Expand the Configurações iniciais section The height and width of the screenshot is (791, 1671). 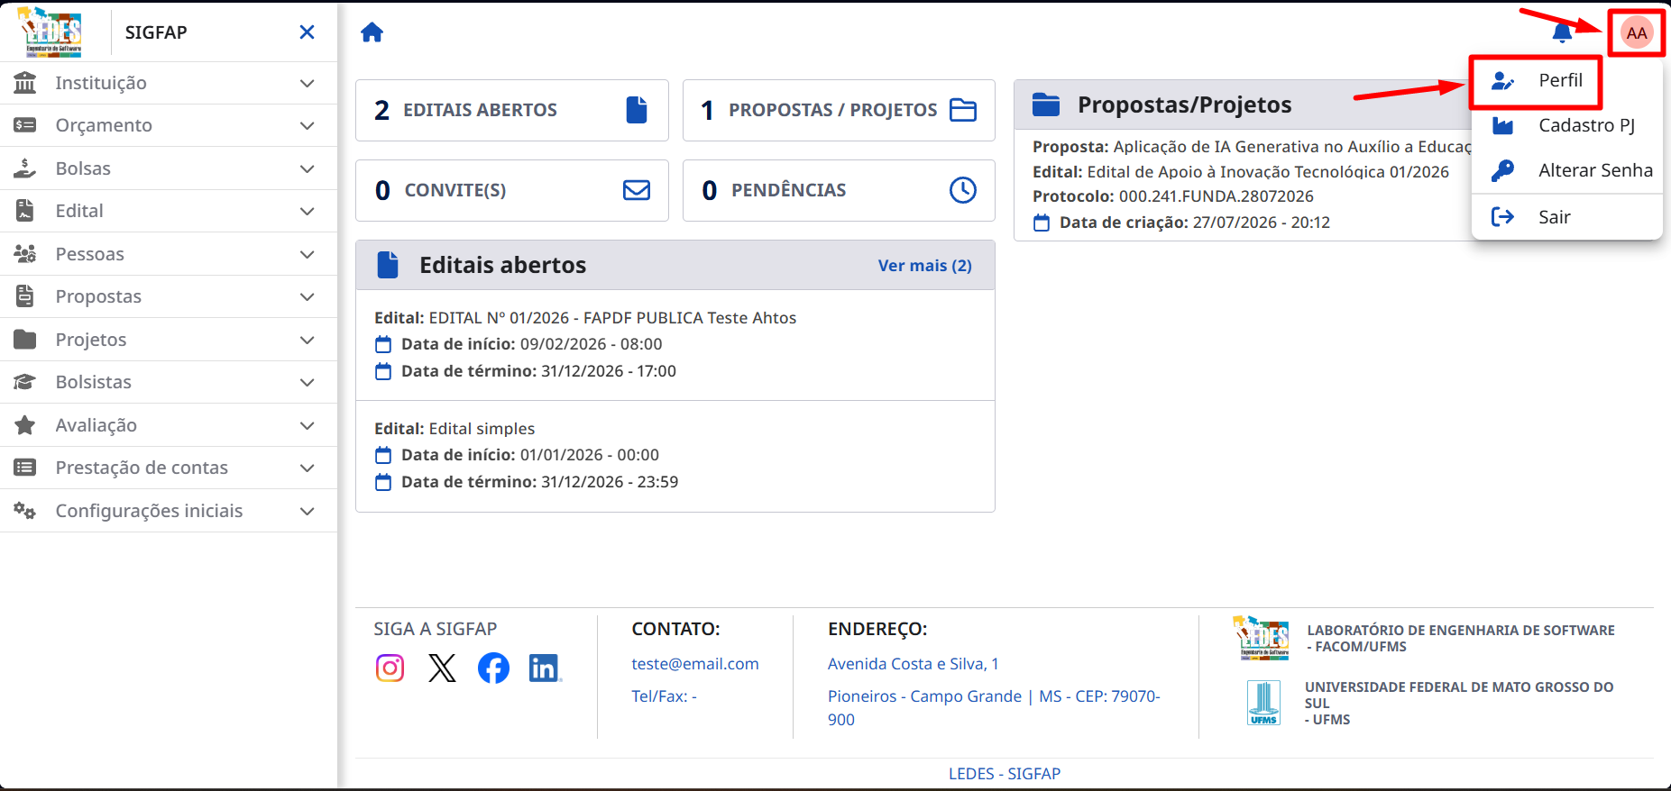point(169,511)
